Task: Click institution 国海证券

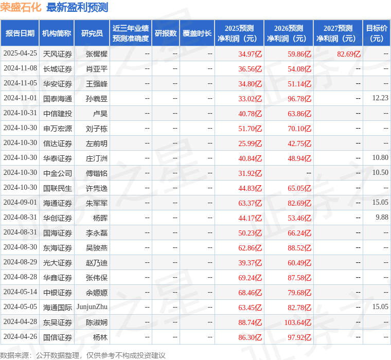Action: 58,233
